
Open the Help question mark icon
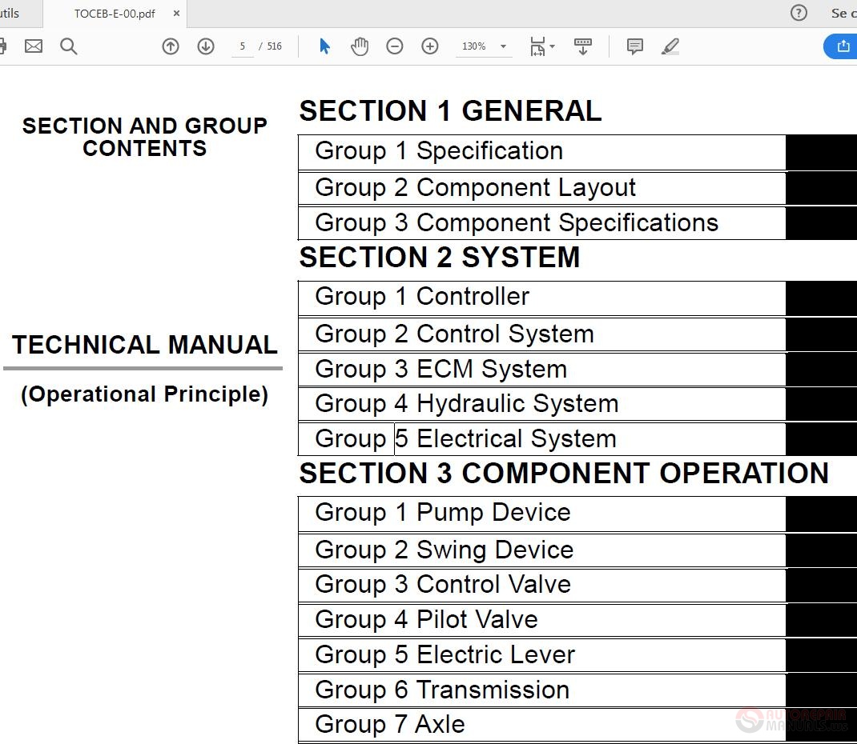pyautogui.click(x=799, y=13)
